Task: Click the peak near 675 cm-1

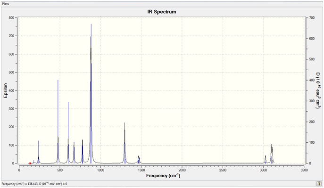Action: (74, 153)
